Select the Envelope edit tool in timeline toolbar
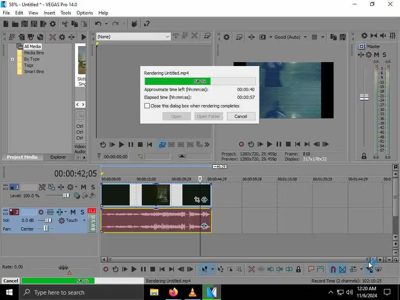This screenshot has height=300, width=400. [x=220, y=269]
